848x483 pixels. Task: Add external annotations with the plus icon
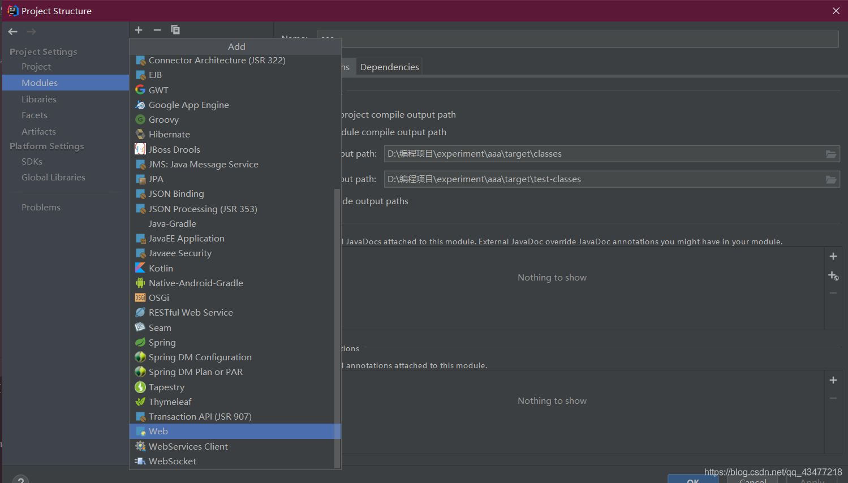point(833,380)
